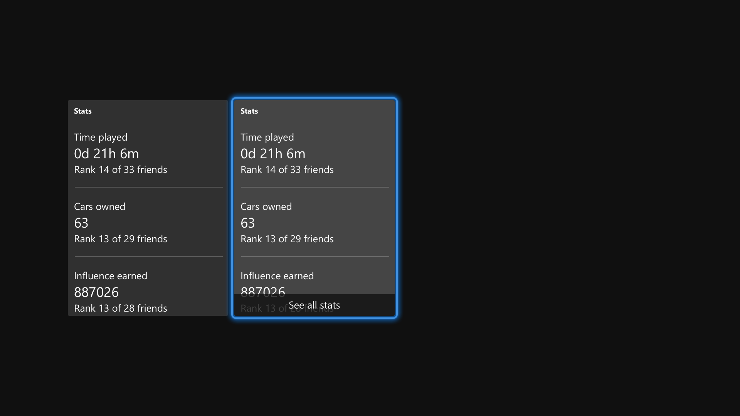Image resolution: width=740 pixels, height=416 pixels.
Task: Click Influence earned label in left card
Action: pyautogui.click(x=111, y=276)
